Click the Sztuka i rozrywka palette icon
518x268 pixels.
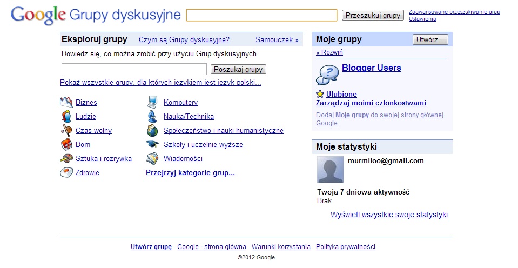pos(66,158)
